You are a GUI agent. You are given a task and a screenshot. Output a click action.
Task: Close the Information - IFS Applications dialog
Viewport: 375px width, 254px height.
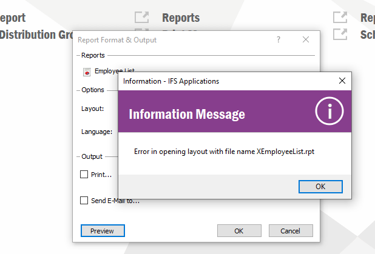342,81
